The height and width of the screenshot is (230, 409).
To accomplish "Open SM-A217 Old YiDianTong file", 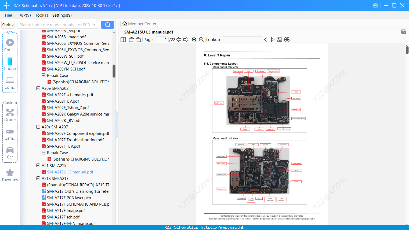I will 78,191.
